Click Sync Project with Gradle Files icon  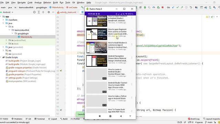[x=206, y=7]
